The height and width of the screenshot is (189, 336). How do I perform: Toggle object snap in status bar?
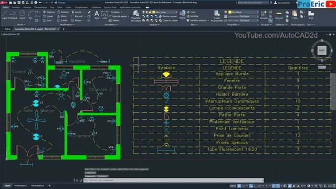click(x=278, y=186)
